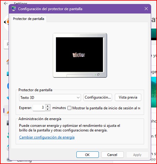Click the Cancel button
Screen dimensions: 157x164
pos(112,155)
